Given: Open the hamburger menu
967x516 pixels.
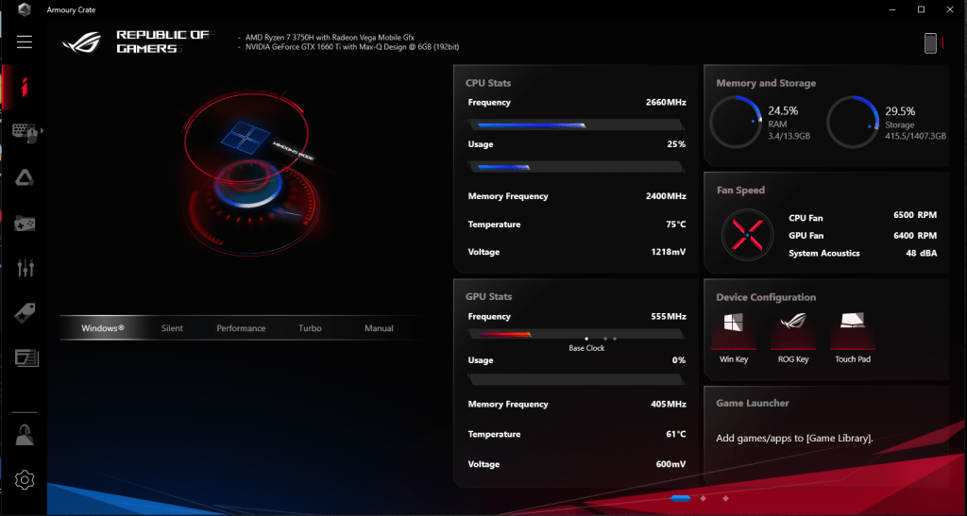Looking at the screenshot, I should [25, 42].
